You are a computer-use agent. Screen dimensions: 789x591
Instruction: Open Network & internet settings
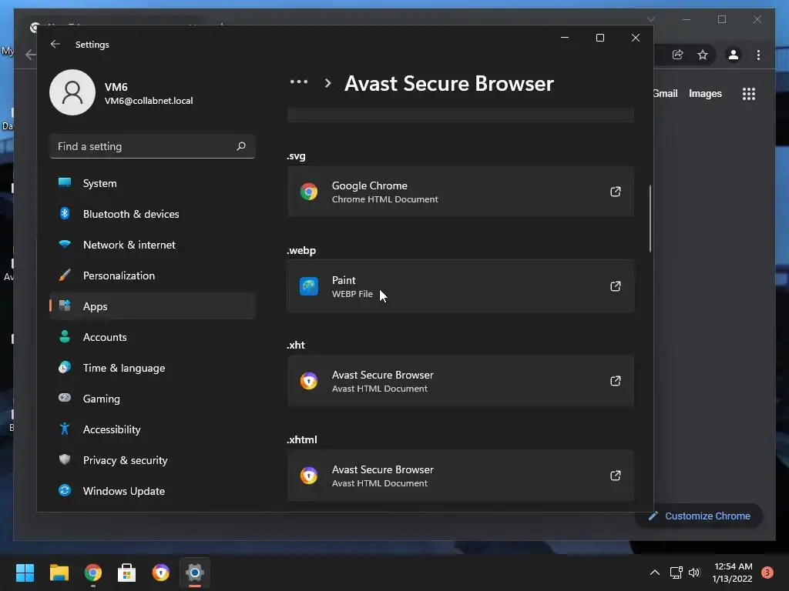coord(153,245)
